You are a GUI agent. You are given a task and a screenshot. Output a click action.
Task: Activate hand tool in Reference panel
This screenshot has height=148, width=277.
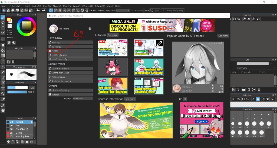tap(258, 99)
